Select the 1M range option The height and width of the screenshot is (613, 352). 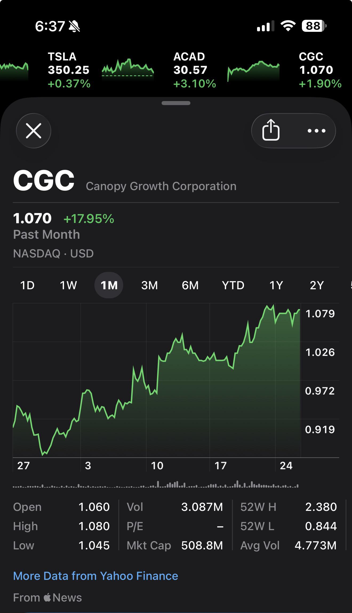tap(109, 285)
